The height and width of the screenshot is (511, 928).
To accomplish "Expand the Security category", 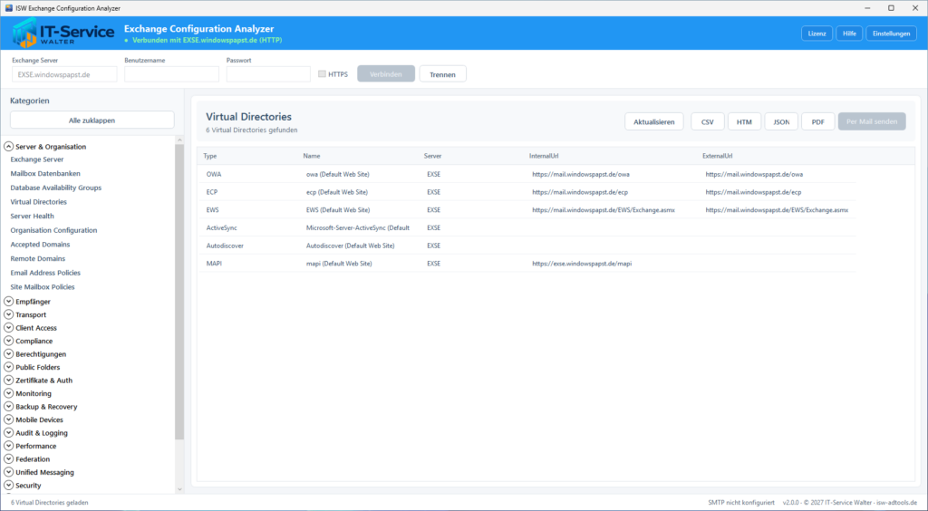I will 8,485.
